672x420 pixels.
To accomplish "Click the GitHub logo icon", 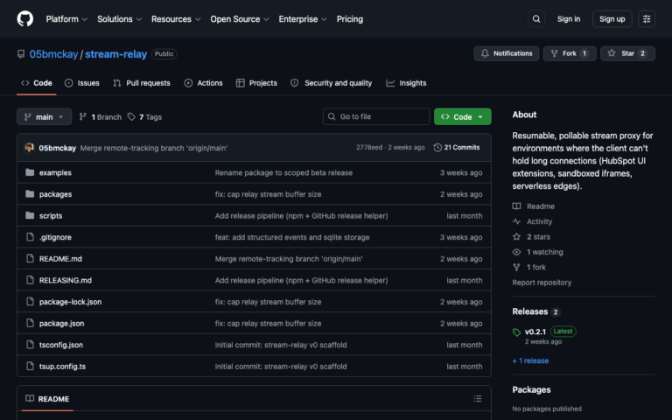I will click(24, 19).
